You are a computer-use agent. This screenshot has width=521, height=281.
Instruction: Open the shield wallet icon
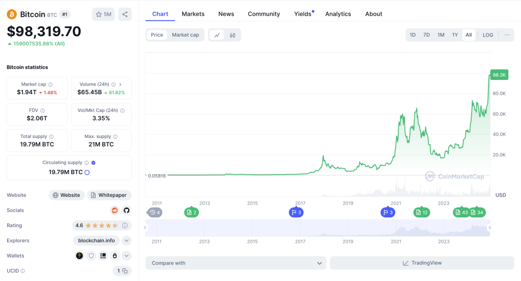(x=91, y=256)
